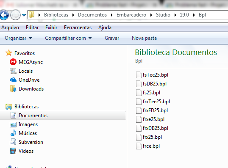The height and width of the screenshot is (168, 228).
Task: Open the Organizar dropdown
Action: tap(18, 38)
